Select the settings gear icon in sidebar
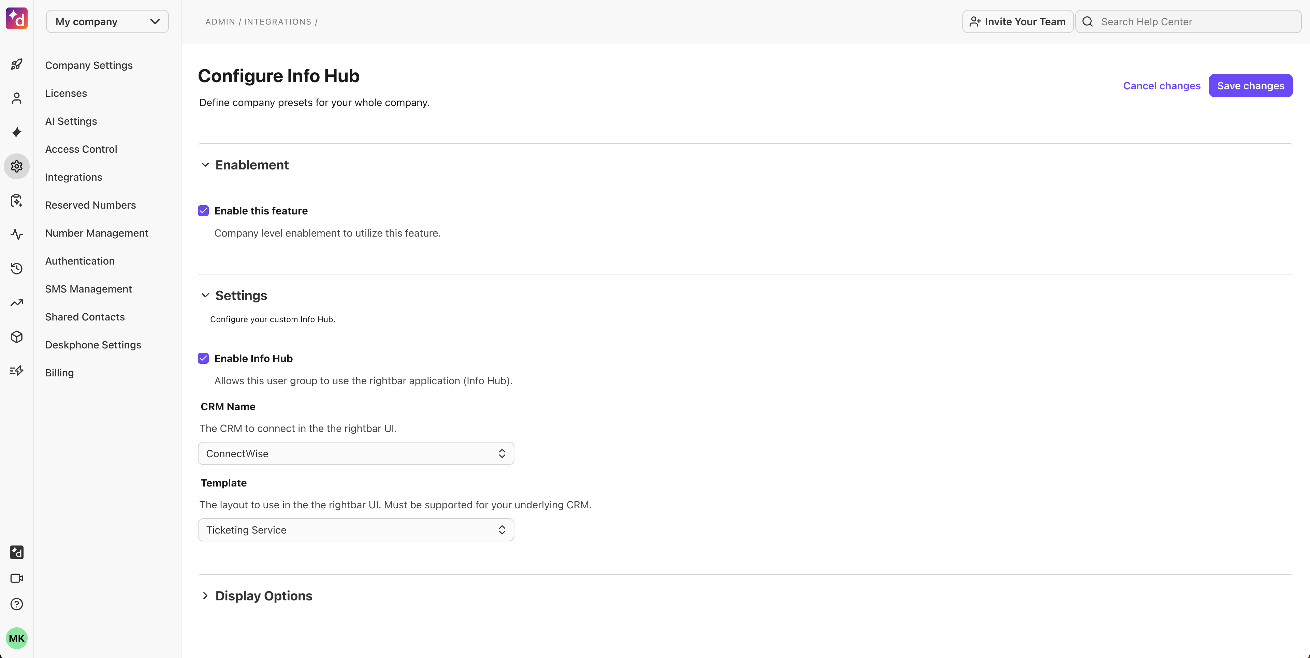 17,166
